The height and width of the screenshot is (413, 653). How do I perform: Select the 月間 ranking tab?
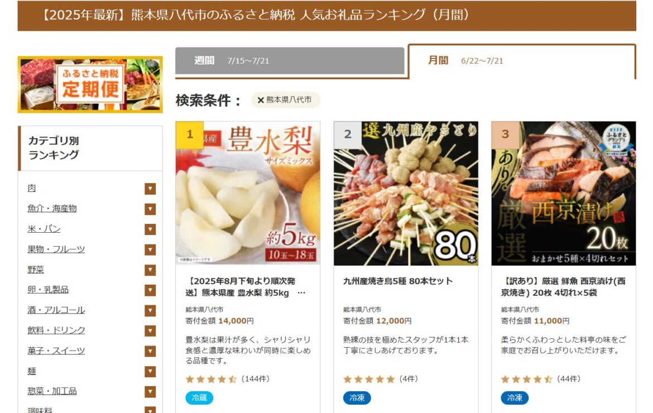(522, 61)
